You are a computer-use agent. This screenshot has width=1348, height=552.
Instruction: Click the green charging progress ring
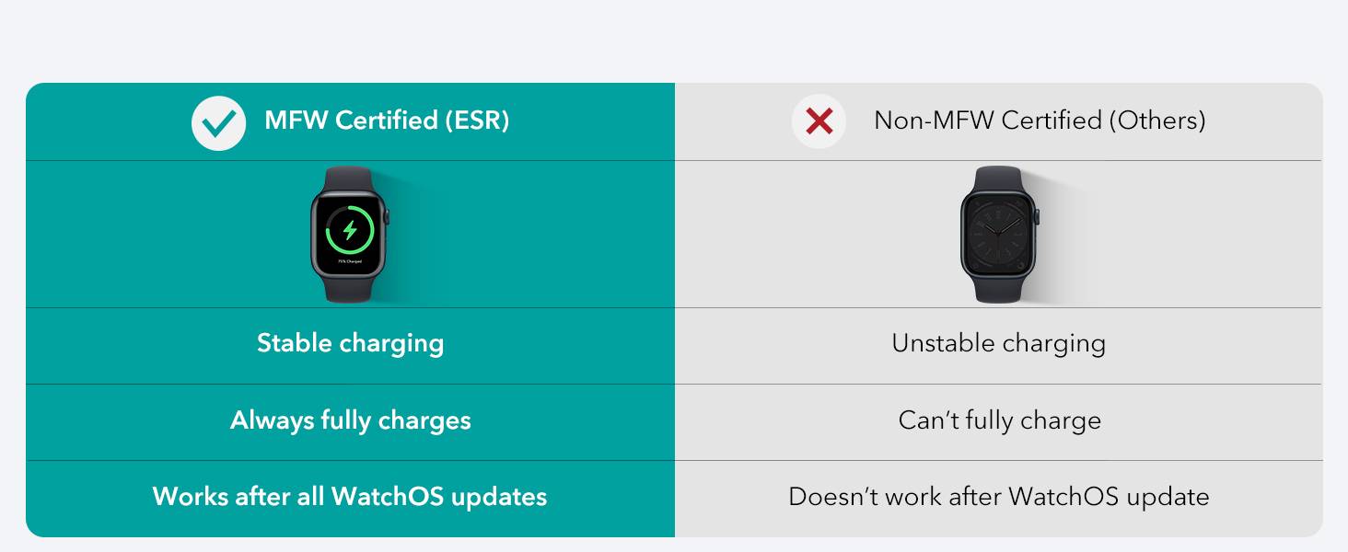point(350,229)
